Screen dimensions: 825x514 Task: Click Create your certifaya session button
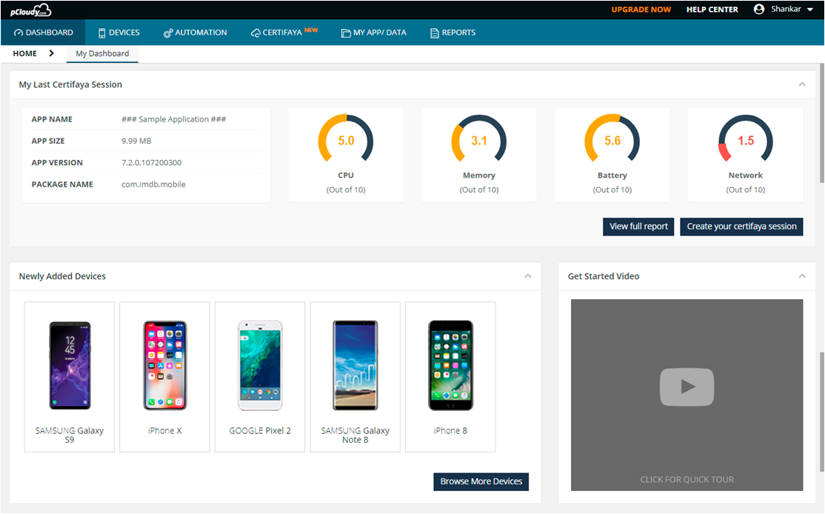[x=741, y=227]
